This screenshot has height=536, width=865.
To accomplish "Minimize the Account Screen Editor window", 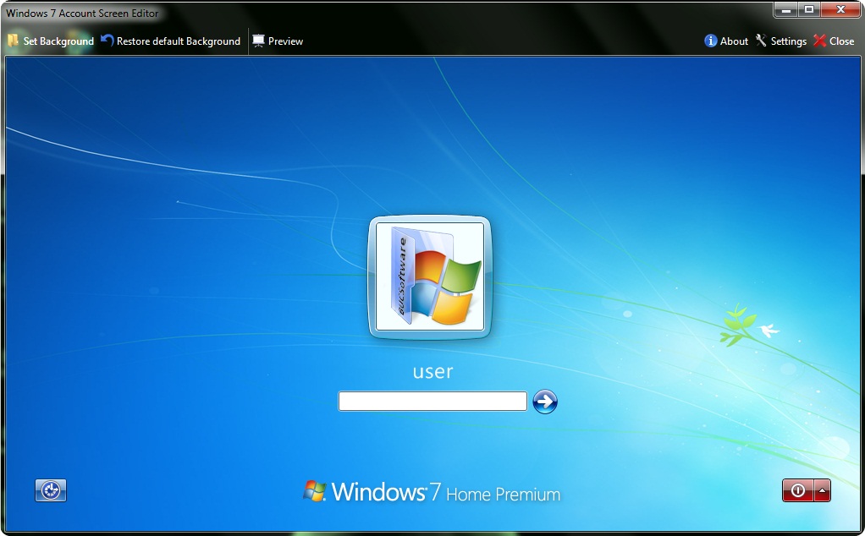I will [x=786, y=9].
